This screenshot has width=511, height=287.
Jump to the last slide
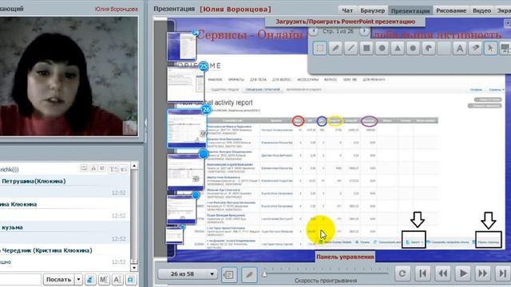(502, 273)
